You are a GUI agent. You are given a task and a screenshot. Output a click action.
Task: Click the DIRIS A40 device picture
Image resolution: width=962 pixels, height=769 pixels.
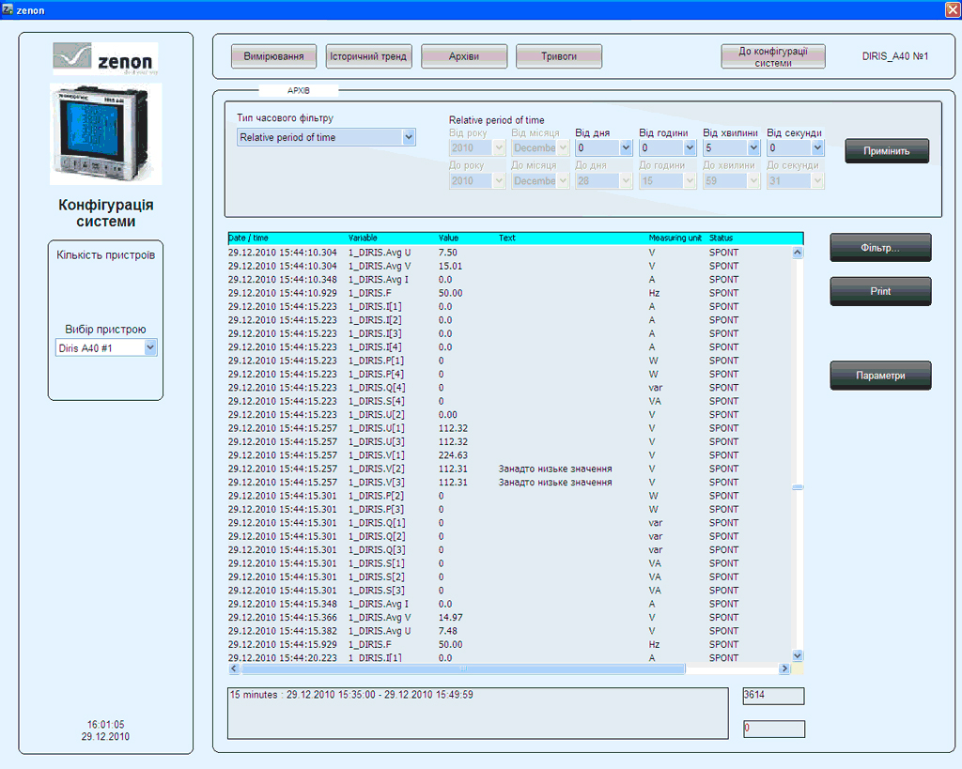(x=105, y=133)
